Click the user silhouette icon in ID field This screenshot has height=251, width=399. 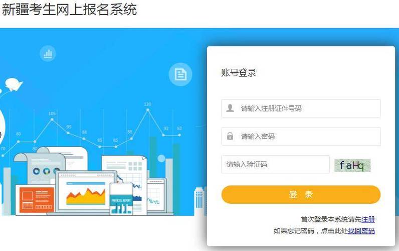point(230,108)
